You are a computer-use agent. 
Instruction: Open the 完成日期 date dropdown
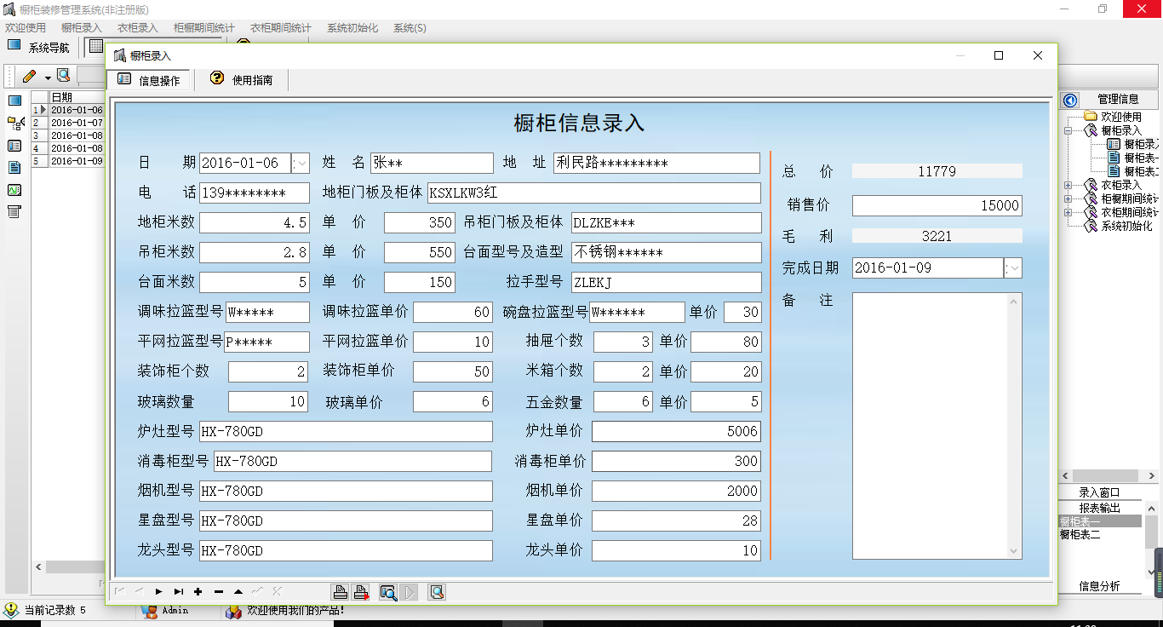(1014, 267)
